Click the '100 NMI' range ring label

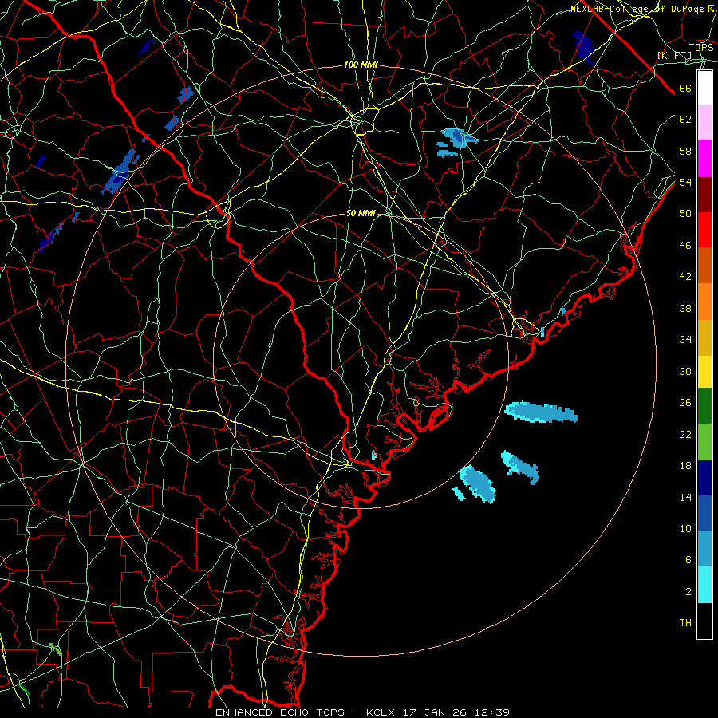(361, 65)
